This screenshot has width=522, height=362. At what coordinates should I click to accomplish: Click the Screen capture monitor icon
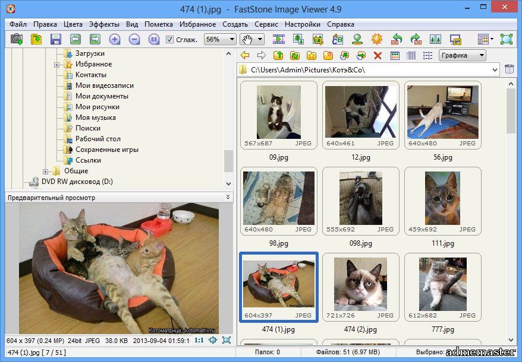(455, 39)
